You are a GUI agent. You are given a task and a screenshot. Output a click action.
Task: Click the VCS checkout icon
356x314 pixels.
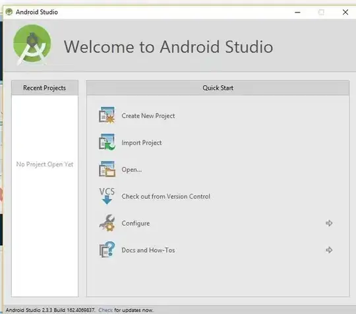(107, 196)
